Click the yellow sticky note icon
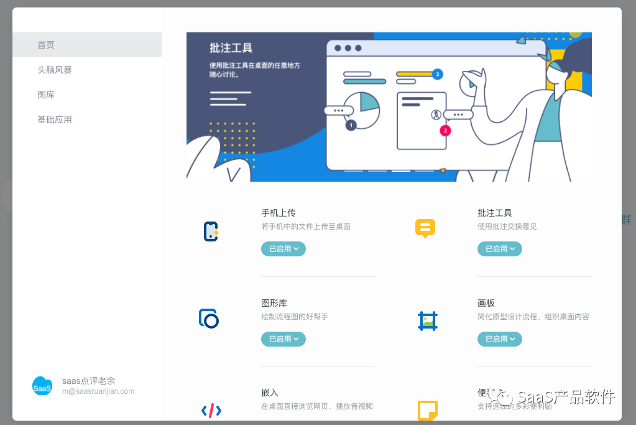Image resolution: width=636 pixels, height=425 pixels. pyautogui.click(x=428, y=411)
